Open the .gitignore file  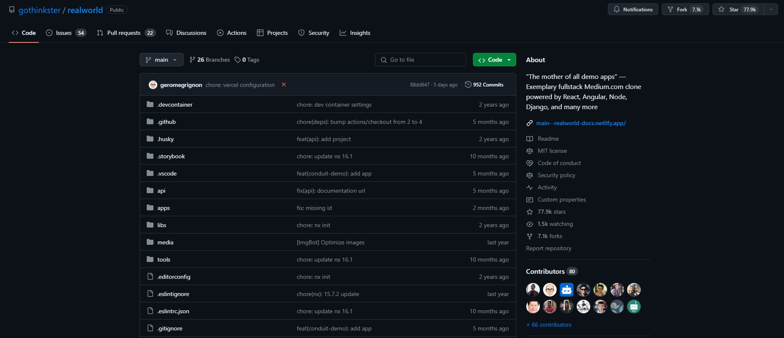click(x=170, y=328)
